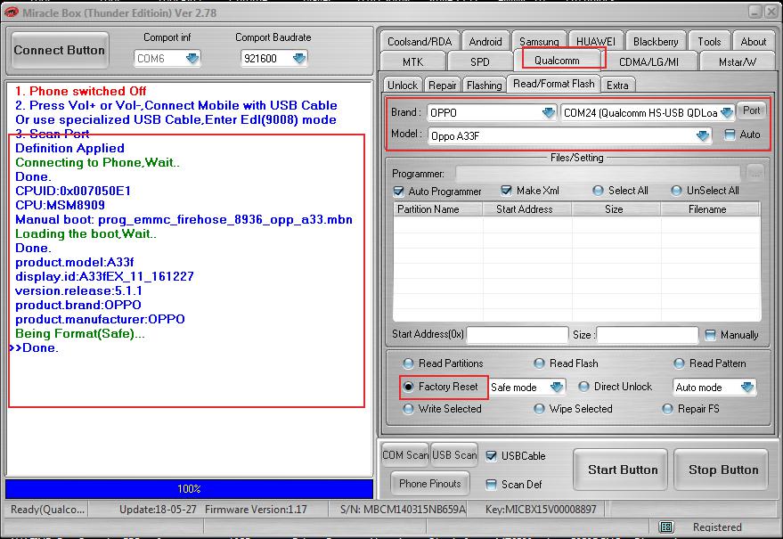Image resolution: width=783 pixels, height=539 pixels.
Task: Click the Start Address(0x) input field
Action: pos(518,335)
